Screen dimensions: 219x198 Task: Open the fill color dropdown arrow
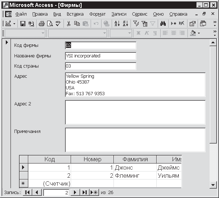199,33
